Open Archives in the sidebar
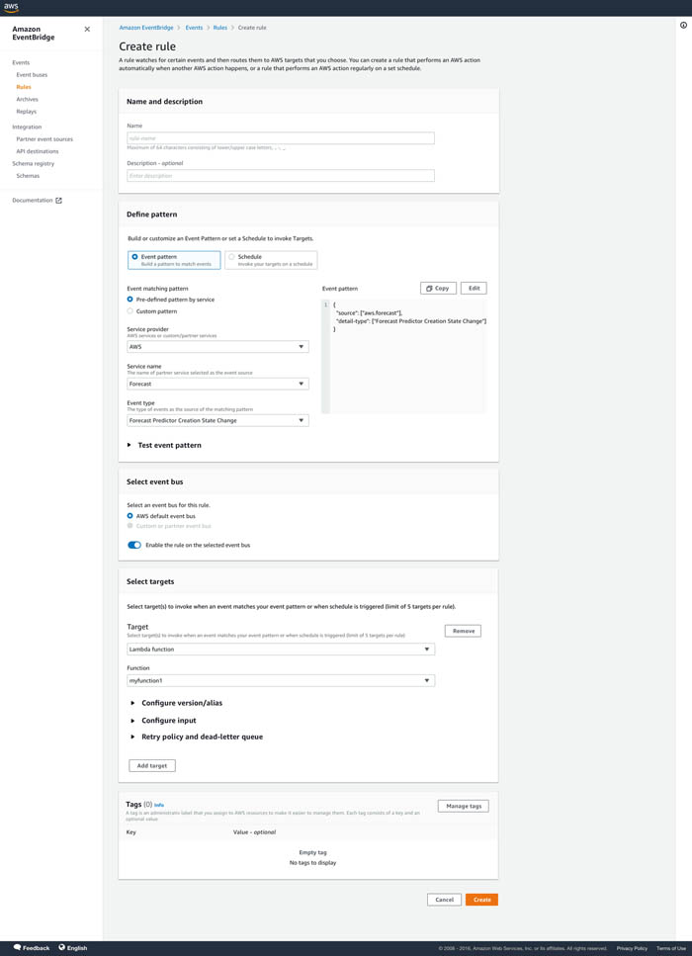This screenshot has width=692, height=956. pos(28,100)
